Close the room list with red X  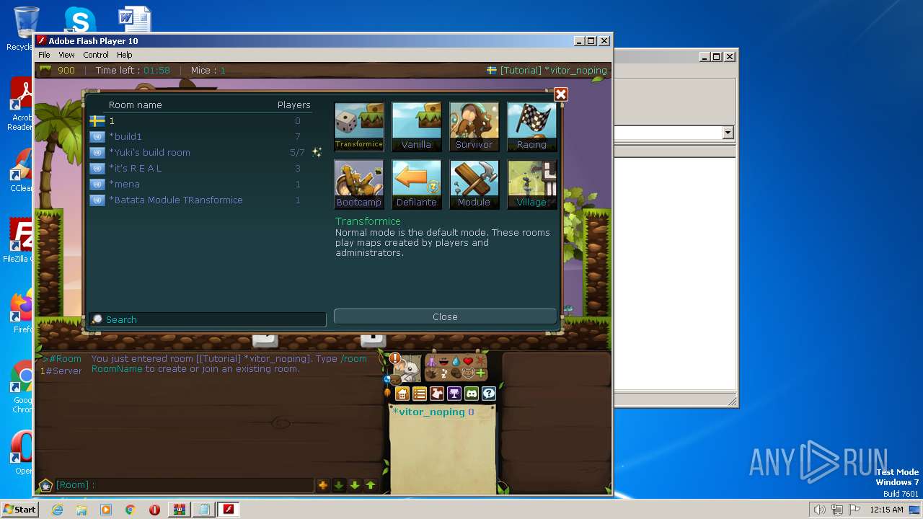point(561,94)
